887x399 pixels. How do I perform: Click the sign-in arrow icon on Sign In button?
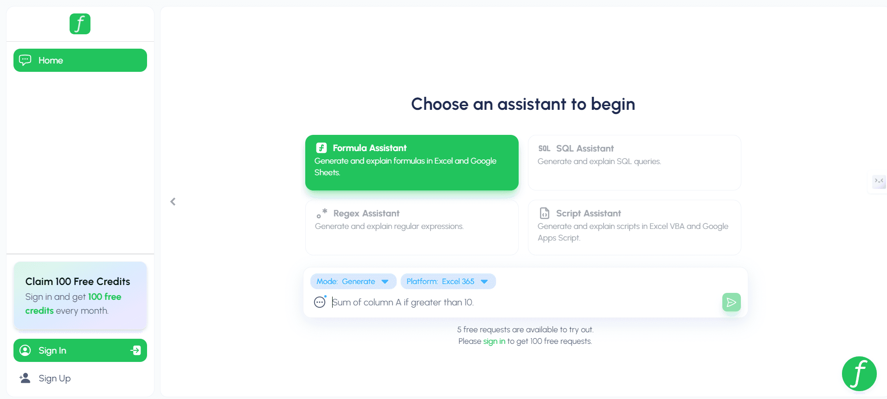[x=136, y=350]
